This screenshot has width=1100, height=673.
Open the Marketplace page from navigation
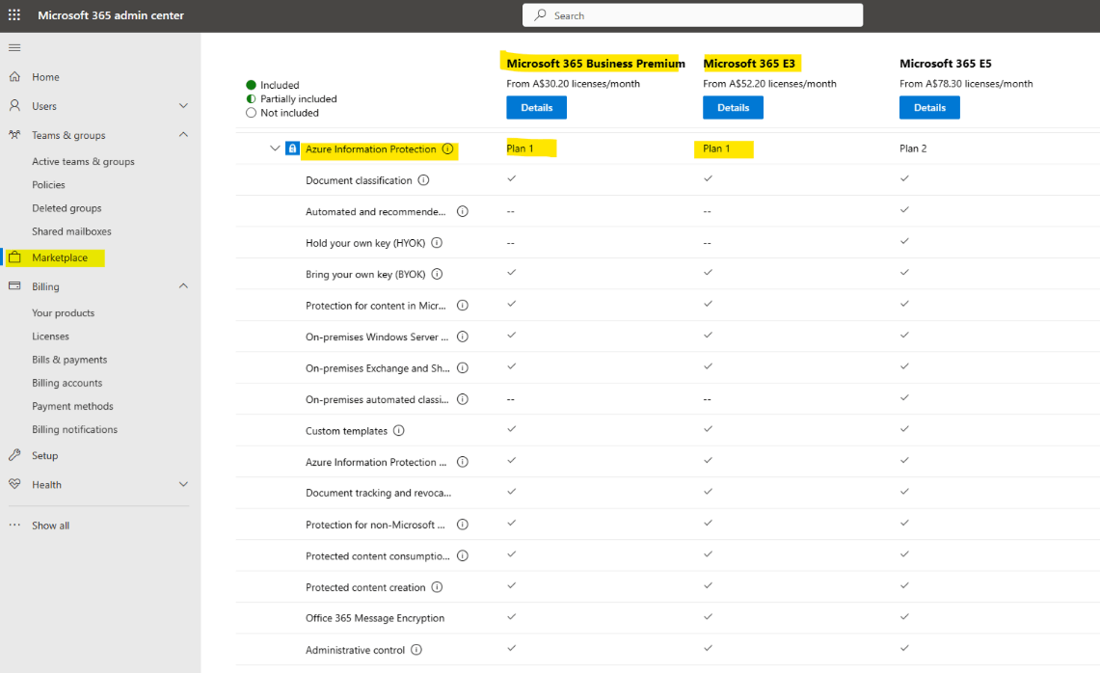pos(61,257)
